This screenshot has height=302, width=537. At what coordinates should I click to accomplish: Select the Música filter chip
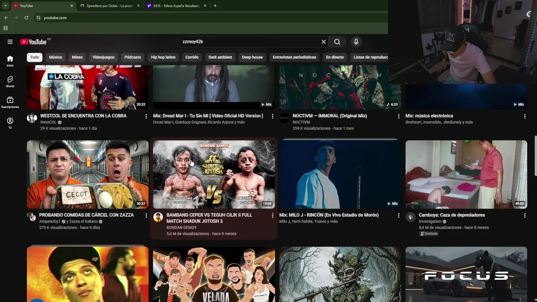click(55, 57)
